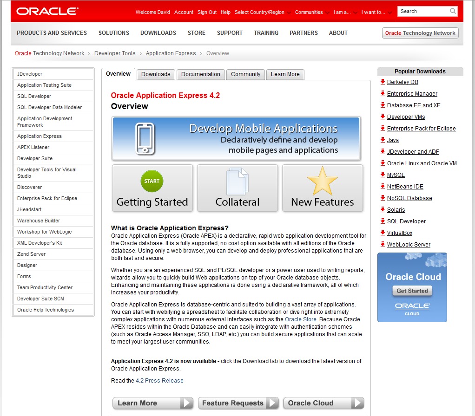475x416 pixels.
Task: Expand the Communities dropdown
Action: click(312, 12)
